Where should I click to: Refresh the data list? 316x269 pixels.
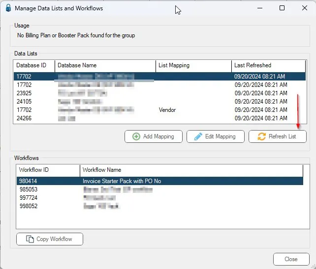[x=278, y=136]
